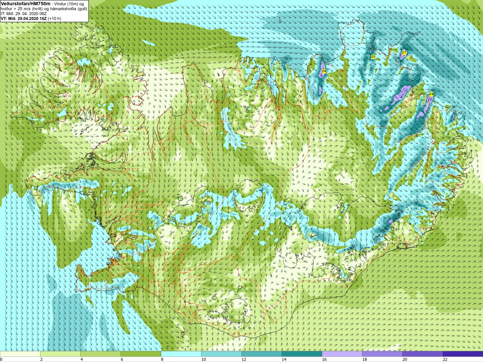483x362 pixels.
Task: Click the scale number 20
Action: (405, 359)
